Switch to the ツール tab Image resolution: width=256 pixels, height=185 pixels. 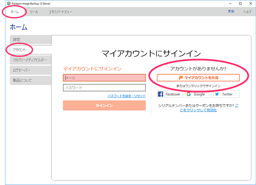(x=34, y=12)
